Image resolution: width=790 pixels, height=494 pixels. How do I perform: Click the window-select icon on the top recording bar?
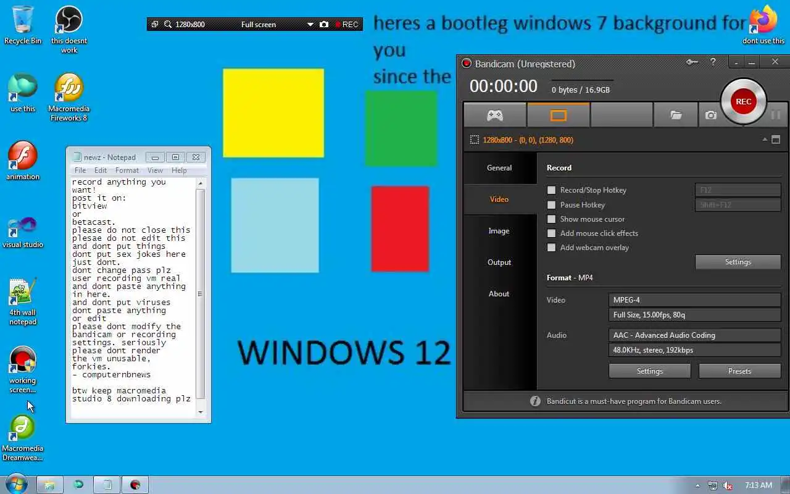pos(155,25)
